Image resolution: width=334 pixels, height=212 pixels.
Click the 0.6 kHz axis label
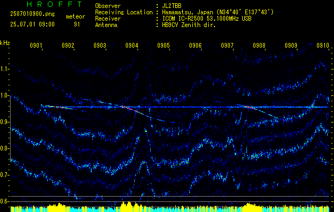click(4, 201)
